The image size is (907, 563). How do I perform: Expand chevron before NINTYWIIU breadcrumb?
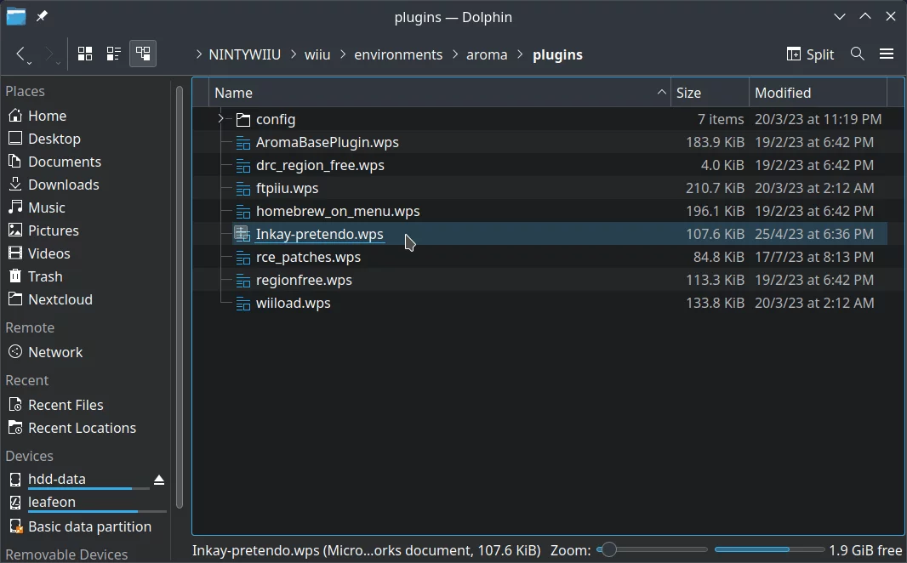(199, 54)
